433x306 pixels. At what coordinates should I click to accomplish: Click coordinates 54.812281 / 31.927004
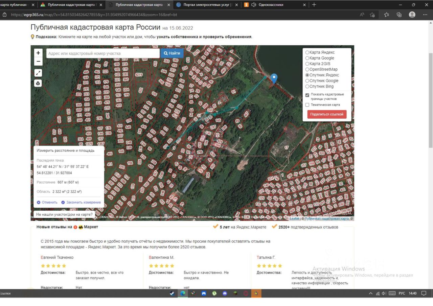(54, 173)
